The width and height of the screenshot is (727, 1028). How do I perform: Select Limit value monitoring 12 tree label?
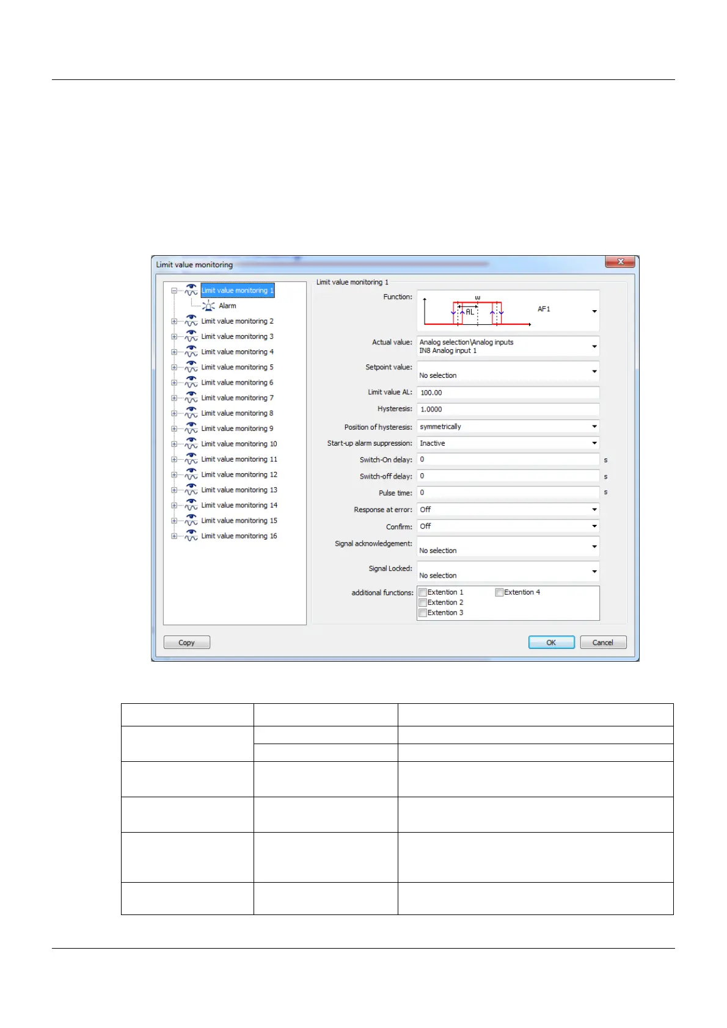239,474
